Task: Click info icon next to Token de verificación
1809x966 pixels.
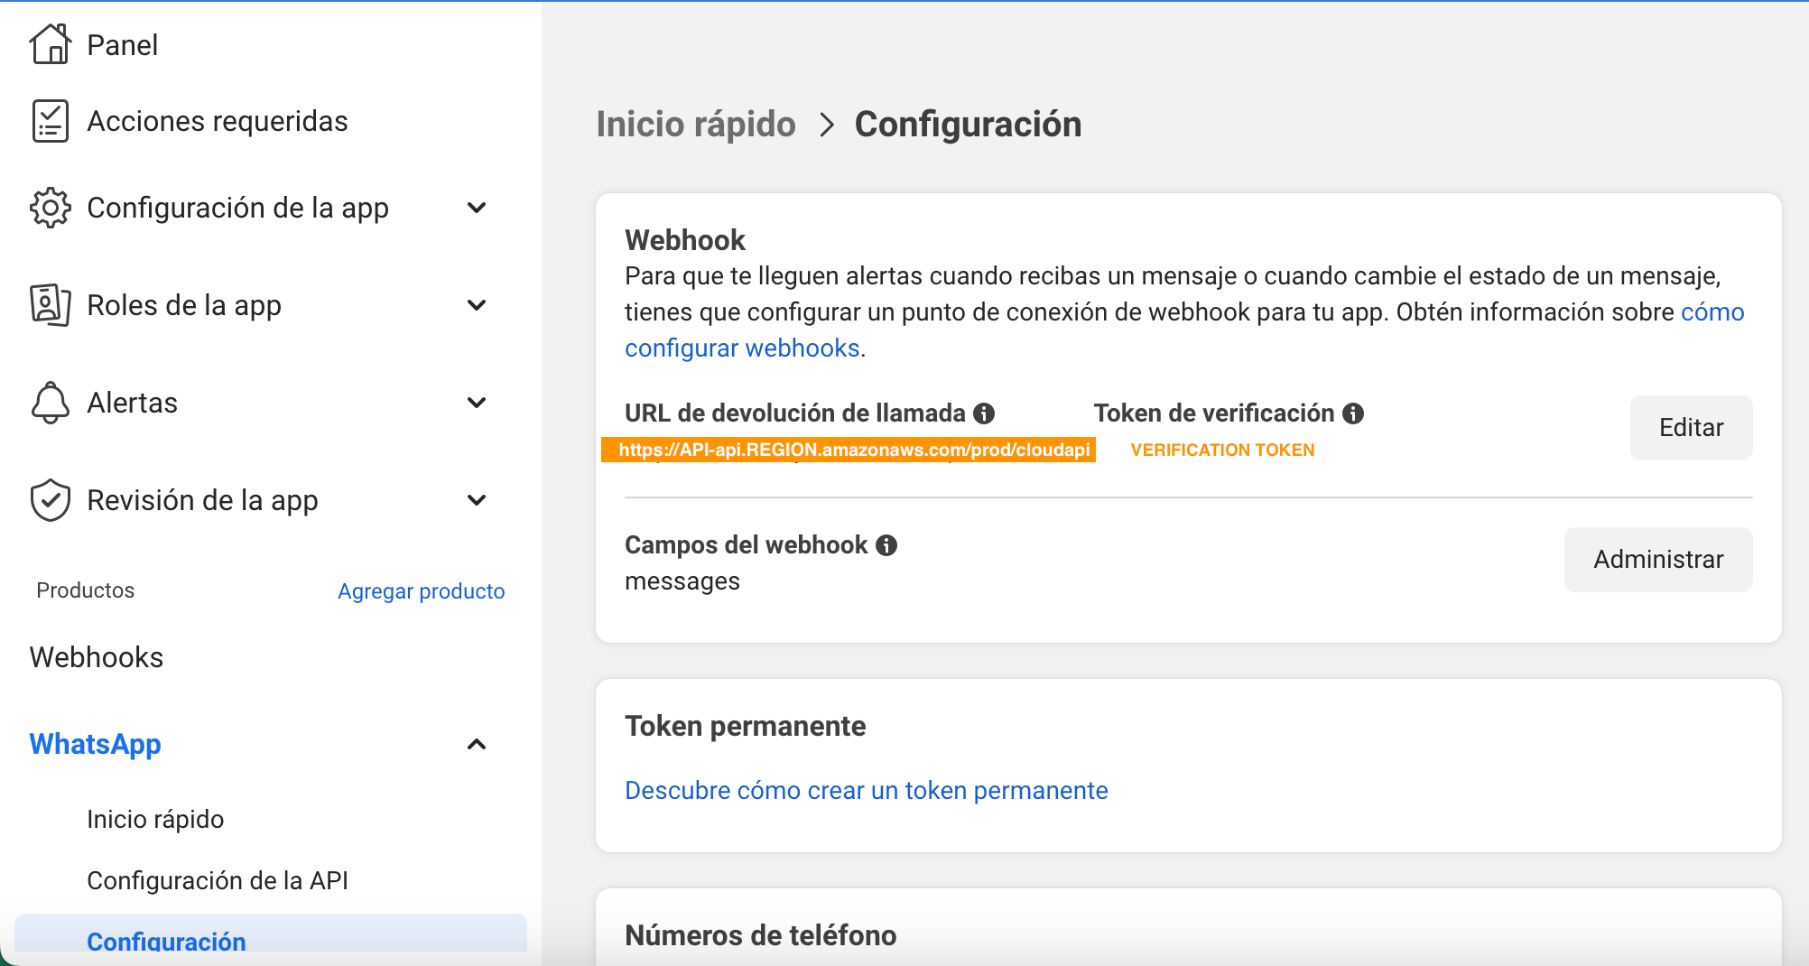Action: coord(1353,413)
